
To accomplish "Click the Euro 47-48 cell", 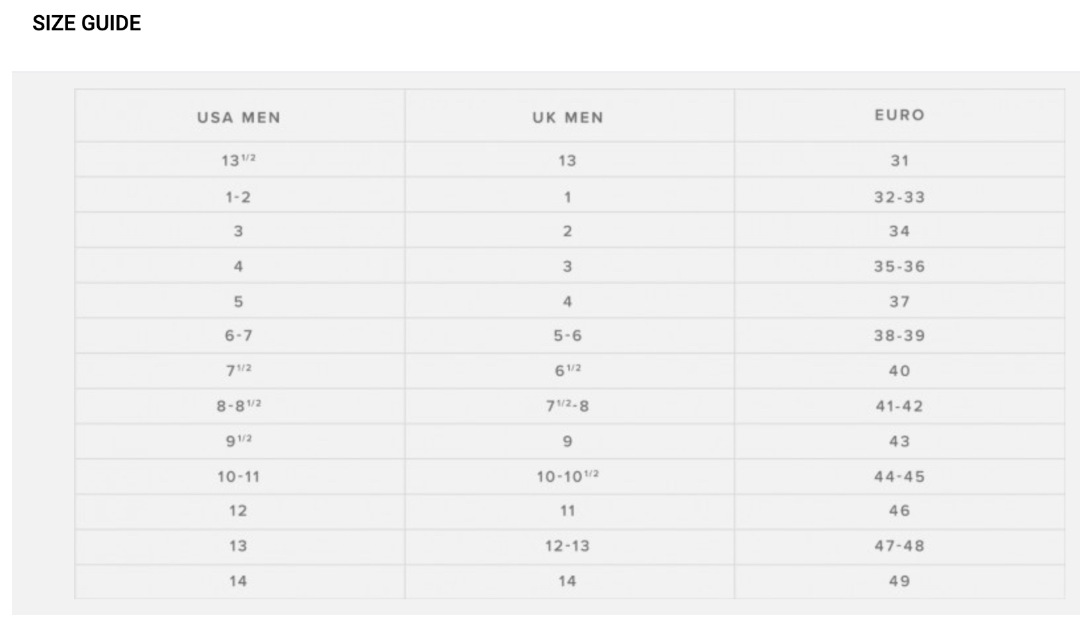I will tap(900, 546).
